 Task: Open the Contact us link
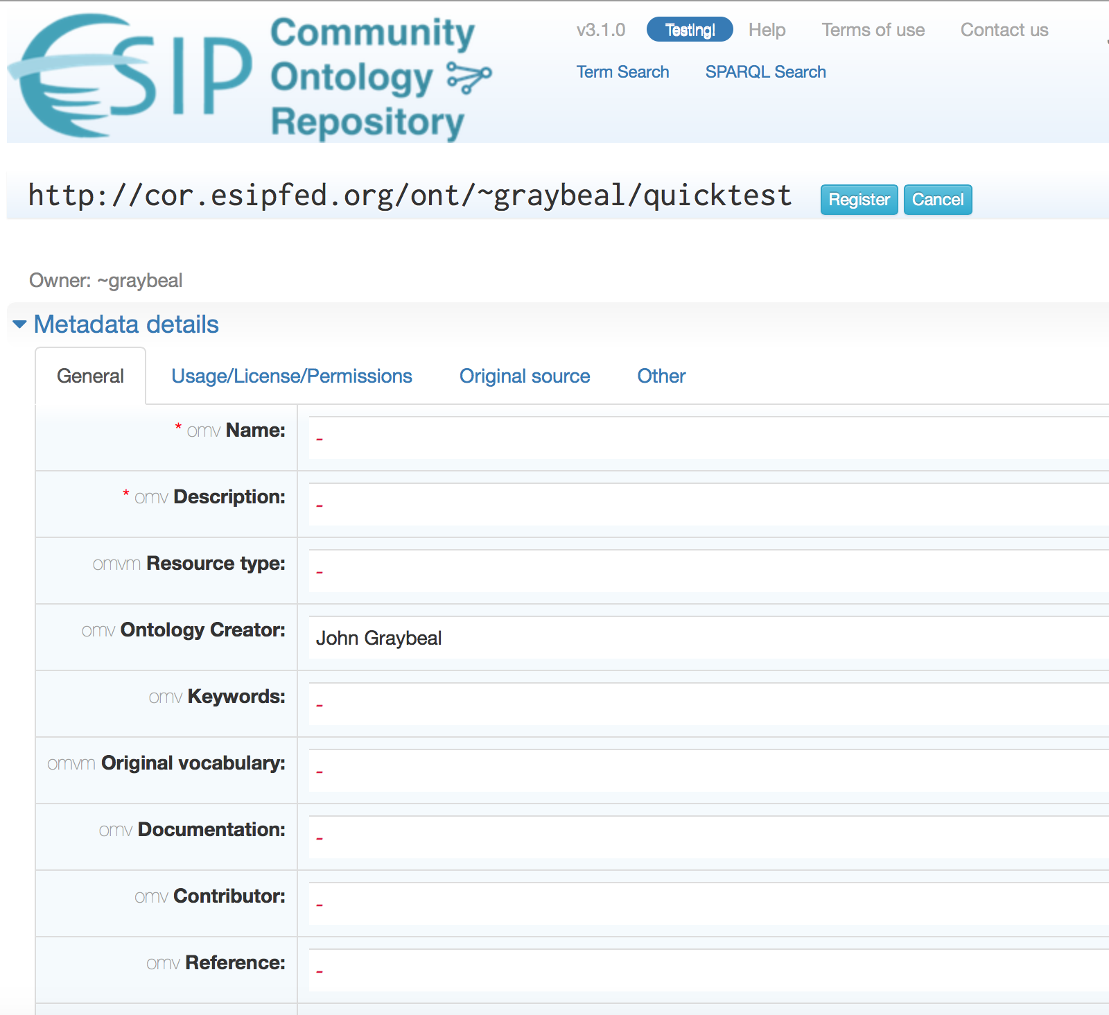1004,30
